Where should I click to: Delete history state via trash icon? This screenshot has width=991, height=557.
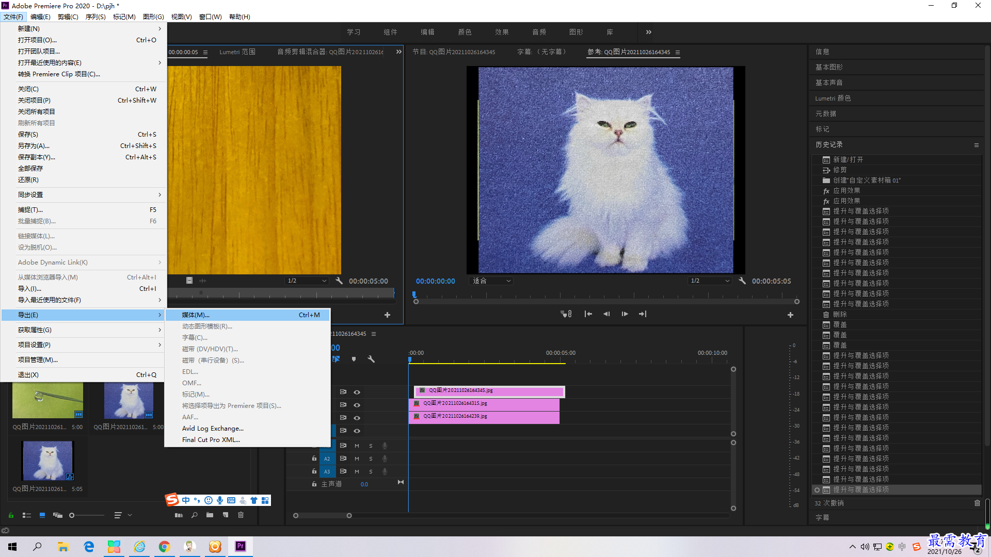tap(977, 503)
